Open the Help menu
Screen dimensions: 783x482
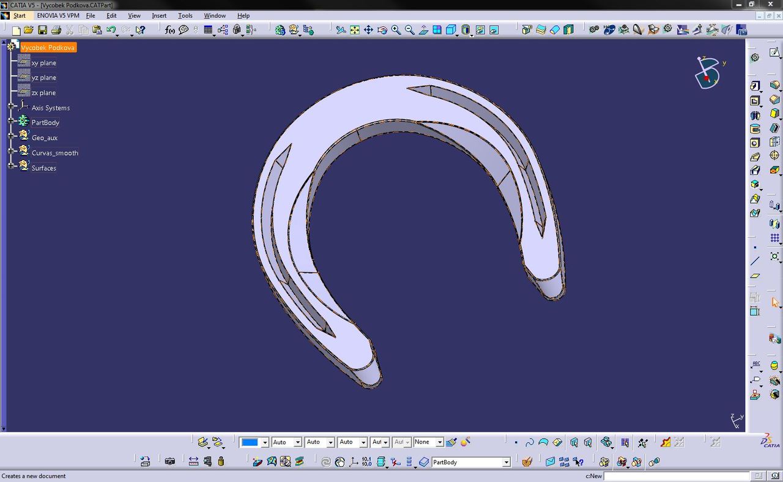point(243,15)
